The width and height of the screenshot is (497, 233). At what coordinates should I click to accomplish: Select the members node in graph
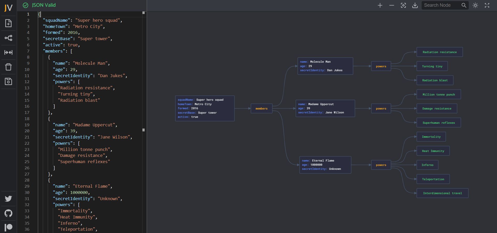click(262, 108)
